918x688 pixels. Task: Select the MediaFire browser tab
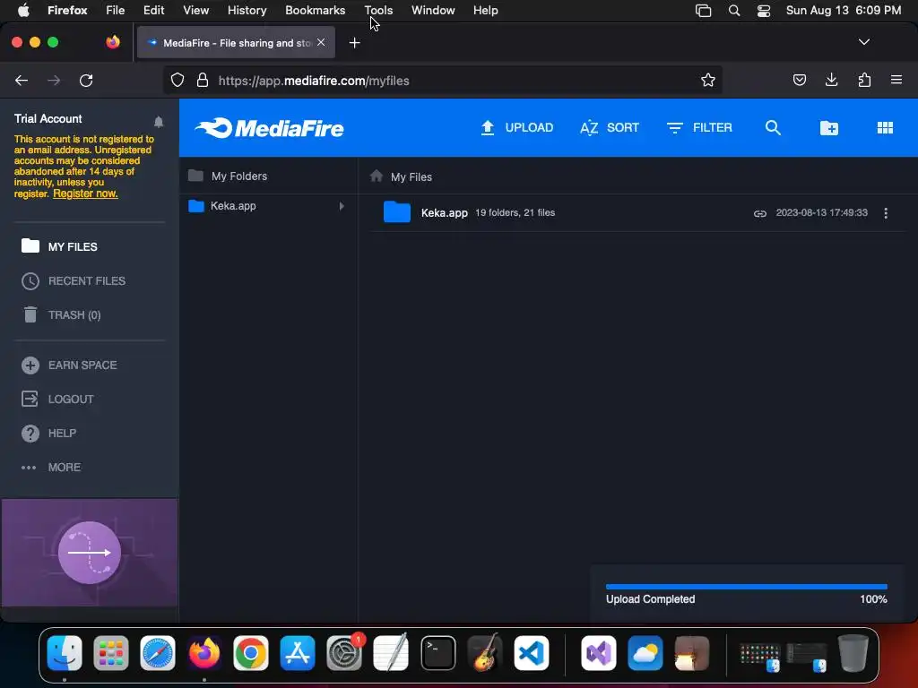coord(236,42)
